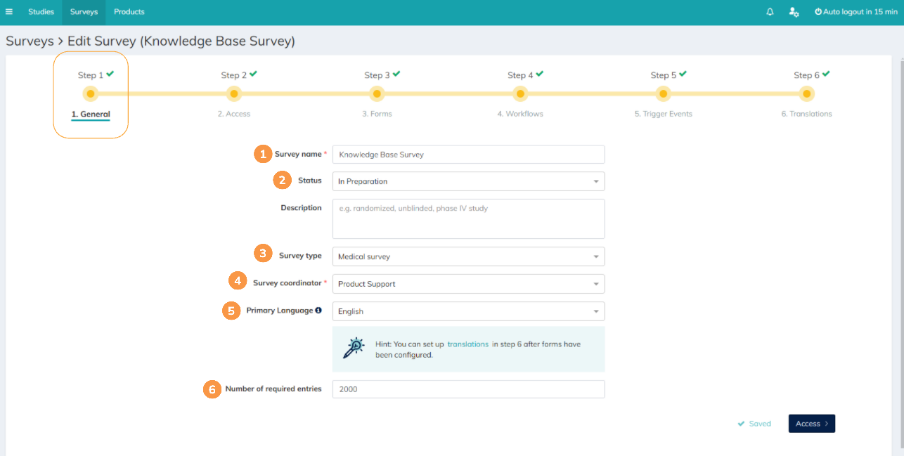This screenshot has width=904, height=456.
Task: Follow the translations link in the hint
Action: (467, 344)
